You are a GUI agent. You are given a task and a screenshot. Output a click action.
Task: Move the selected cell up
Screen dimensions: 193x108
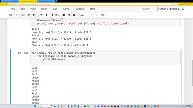pos(41,15)
